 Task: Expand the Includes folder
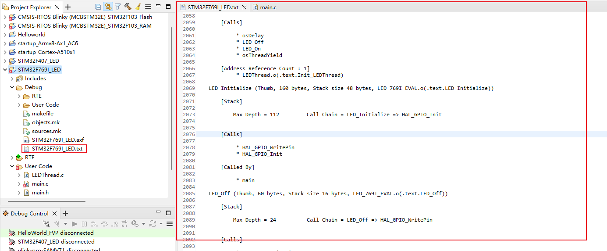(12, 79)
